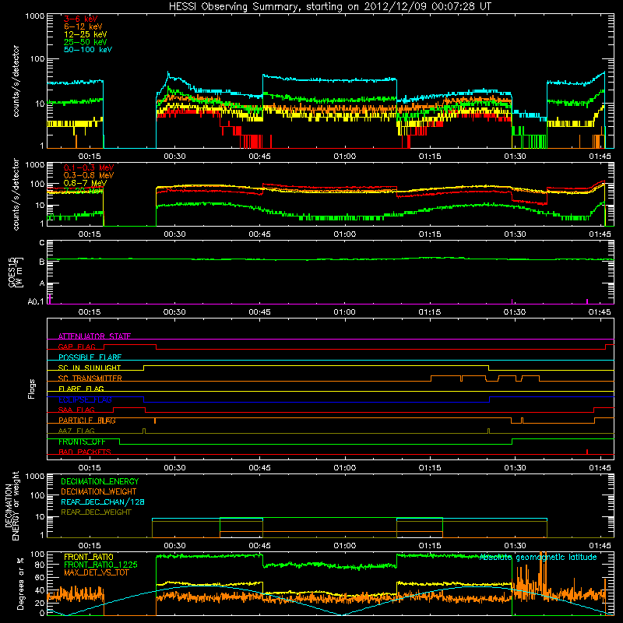The height and width of the screenshot is (623, 623).
Task: Click the Degrees or % axis title
Action: 21,584
